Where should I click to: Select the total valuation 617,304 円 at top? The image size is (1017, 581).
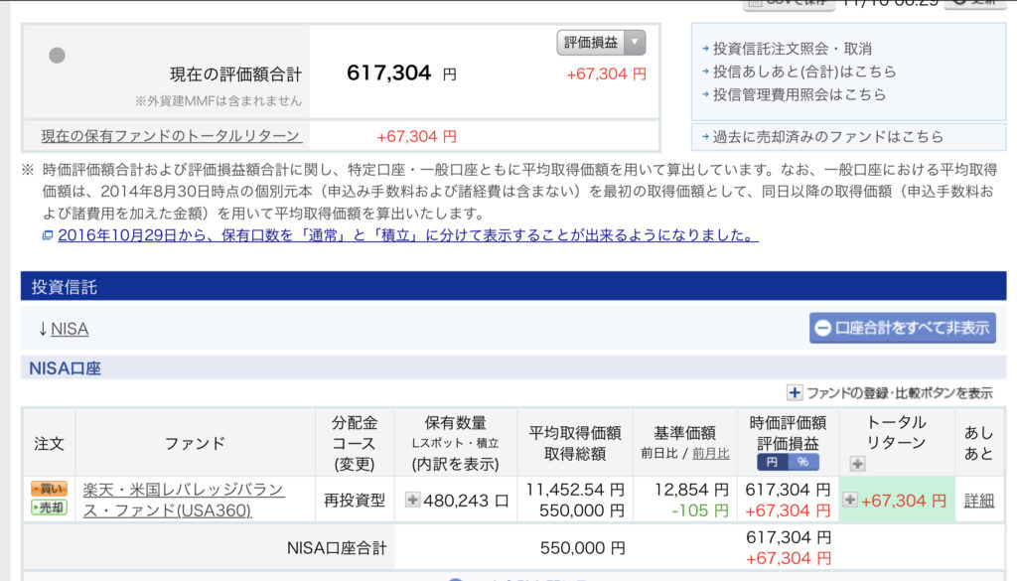pyautogui.click(x=401, y=73)
